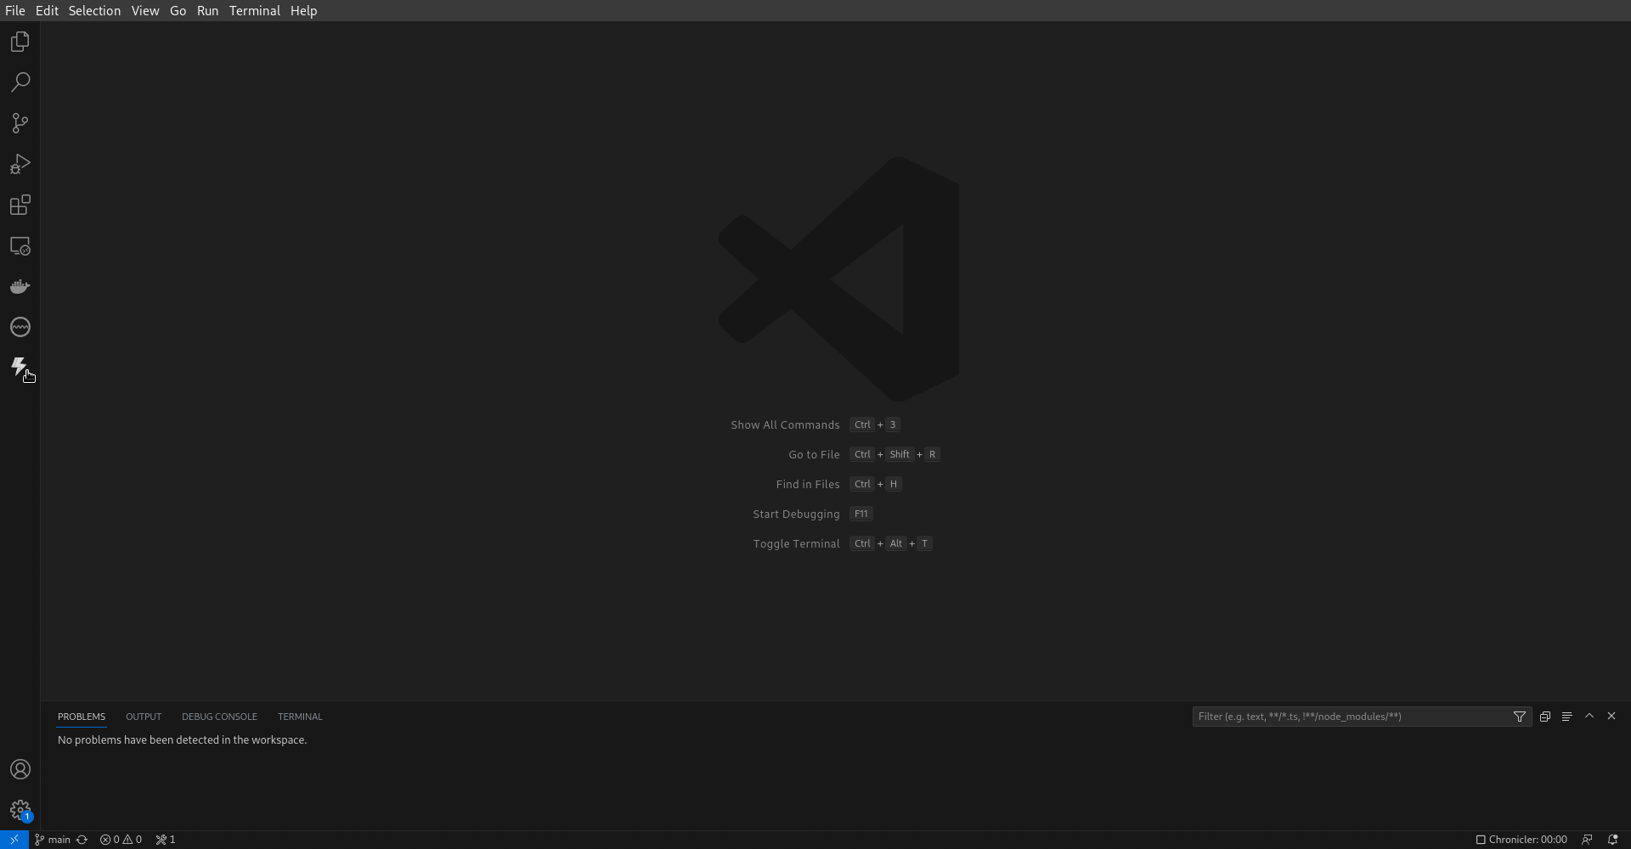The height and width of the screenshot is (849, 1631).
Task: Open the Source Control view
Action: (x=20, y=123)
